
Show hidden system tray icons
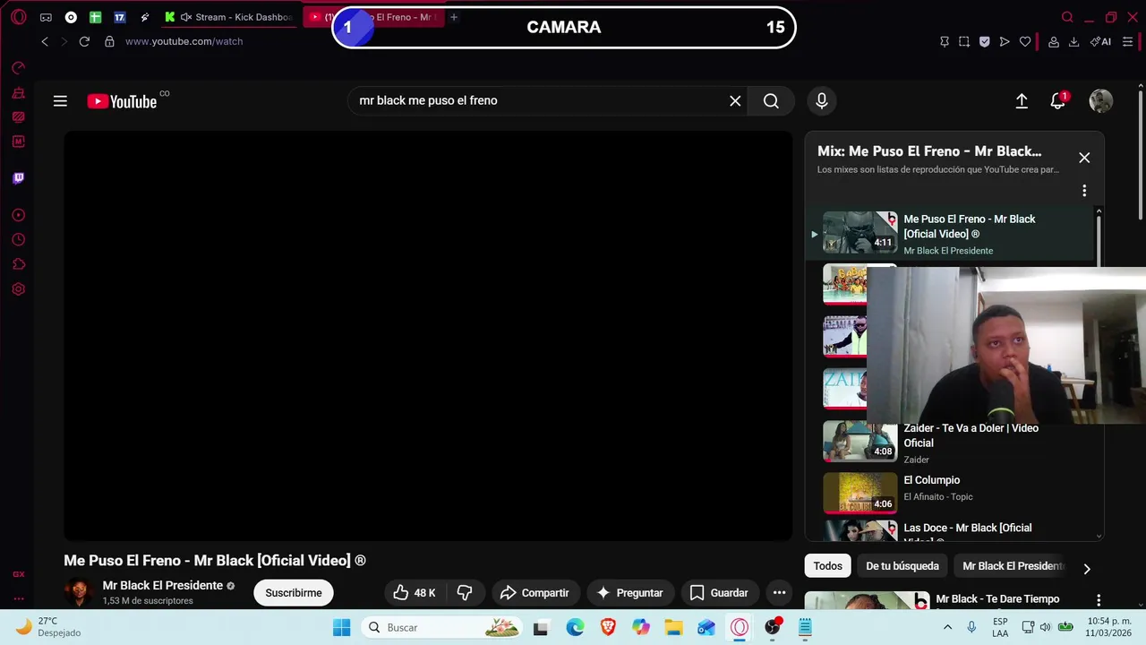[947, 628]
